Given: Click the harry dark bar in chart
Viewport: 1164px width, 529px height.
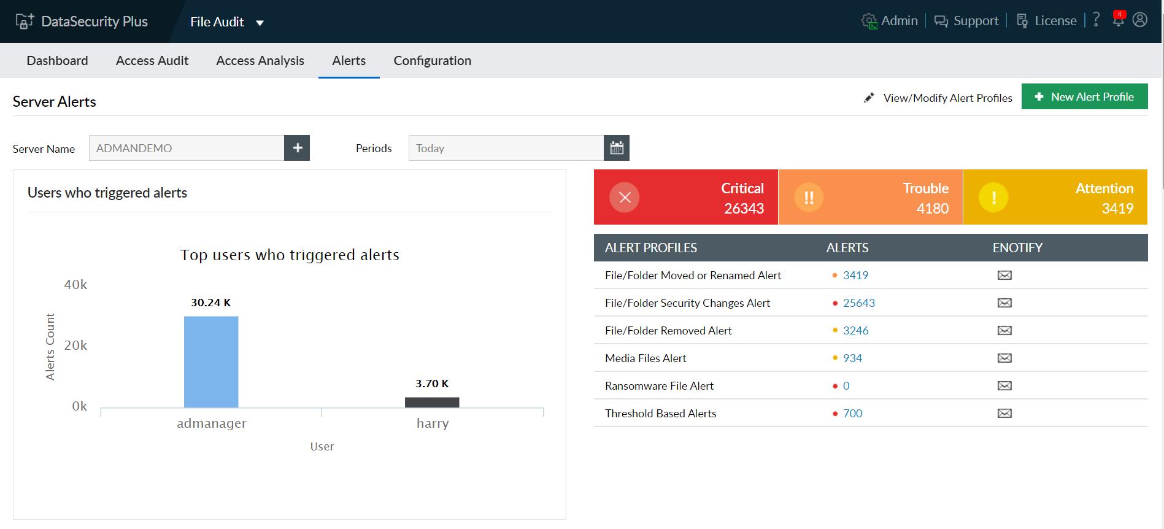Looking at the screenshot, I should (x=432, y=403).
